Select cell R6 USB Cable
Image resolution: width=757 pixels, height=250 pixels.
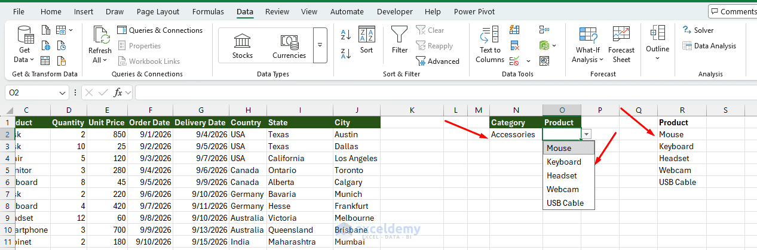(x=682, y=182)
